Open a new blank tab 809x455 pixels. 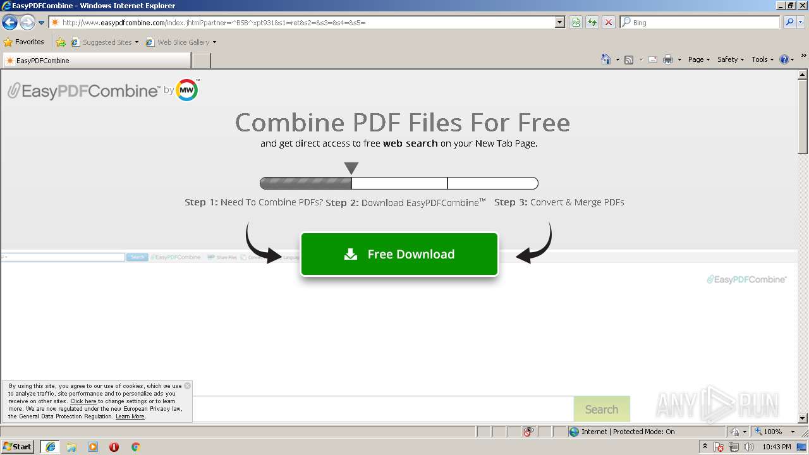[x=201, y=61]
